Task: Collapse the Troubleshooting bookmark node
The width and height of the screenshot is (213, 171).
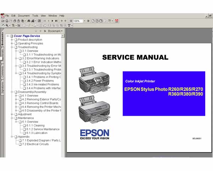Action: (x=12, y=47)
